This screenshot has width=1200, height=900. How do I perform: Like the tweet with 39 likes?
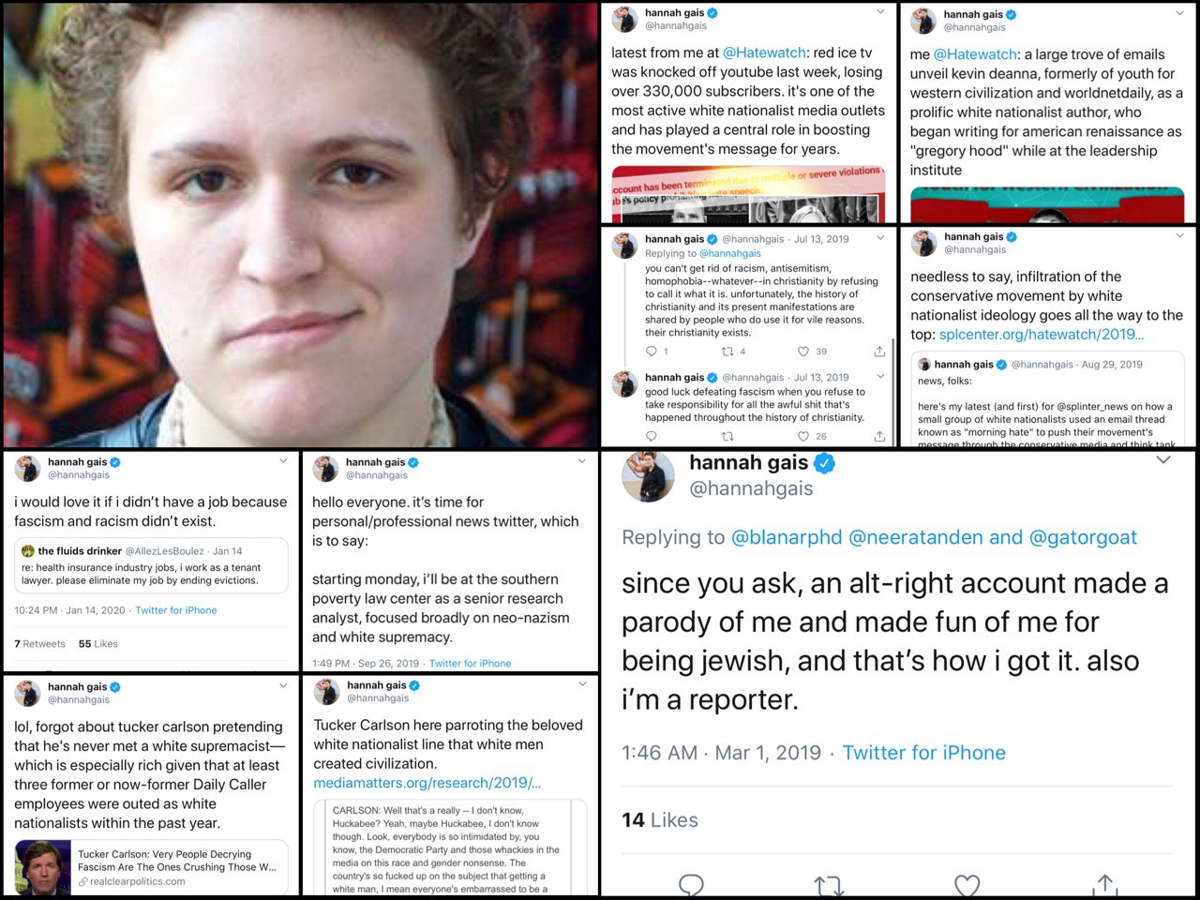tap(804, 352)
